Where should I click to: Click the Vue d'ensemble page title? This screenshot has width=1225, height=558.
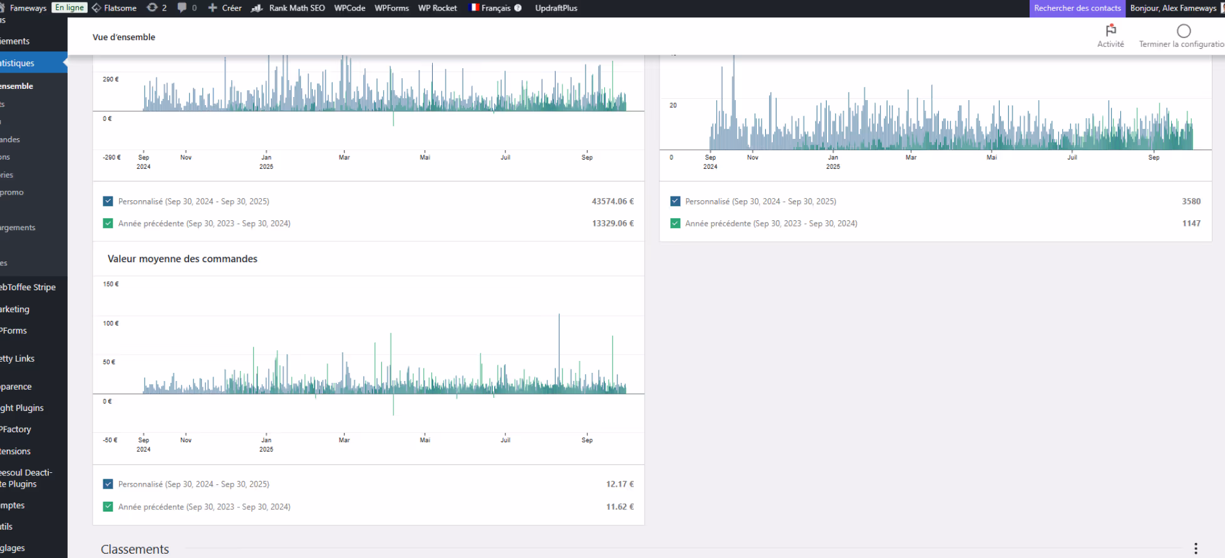tap(124, 37)
